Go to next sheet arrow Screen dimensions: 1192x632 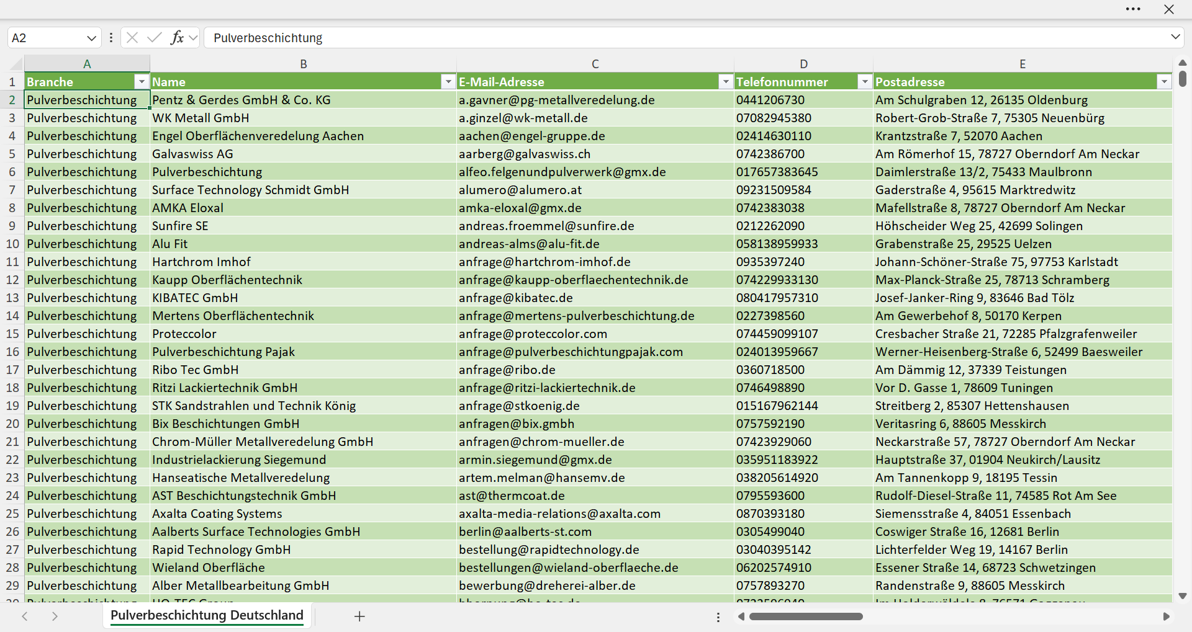click(x=55, y=616)
